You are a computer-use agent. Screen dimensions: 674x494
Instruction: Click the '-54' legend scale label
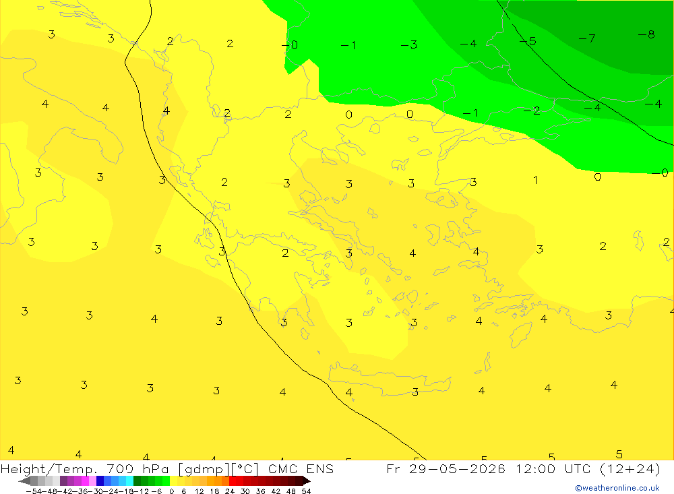tap(34, 491)
